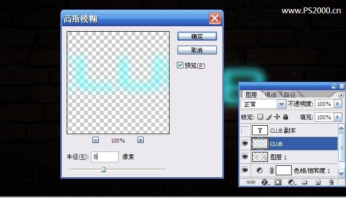The image size is (346, 198).
Task: Hide 色相/饱和度 1 layer eye icon
Action: (x=245, y=170)
